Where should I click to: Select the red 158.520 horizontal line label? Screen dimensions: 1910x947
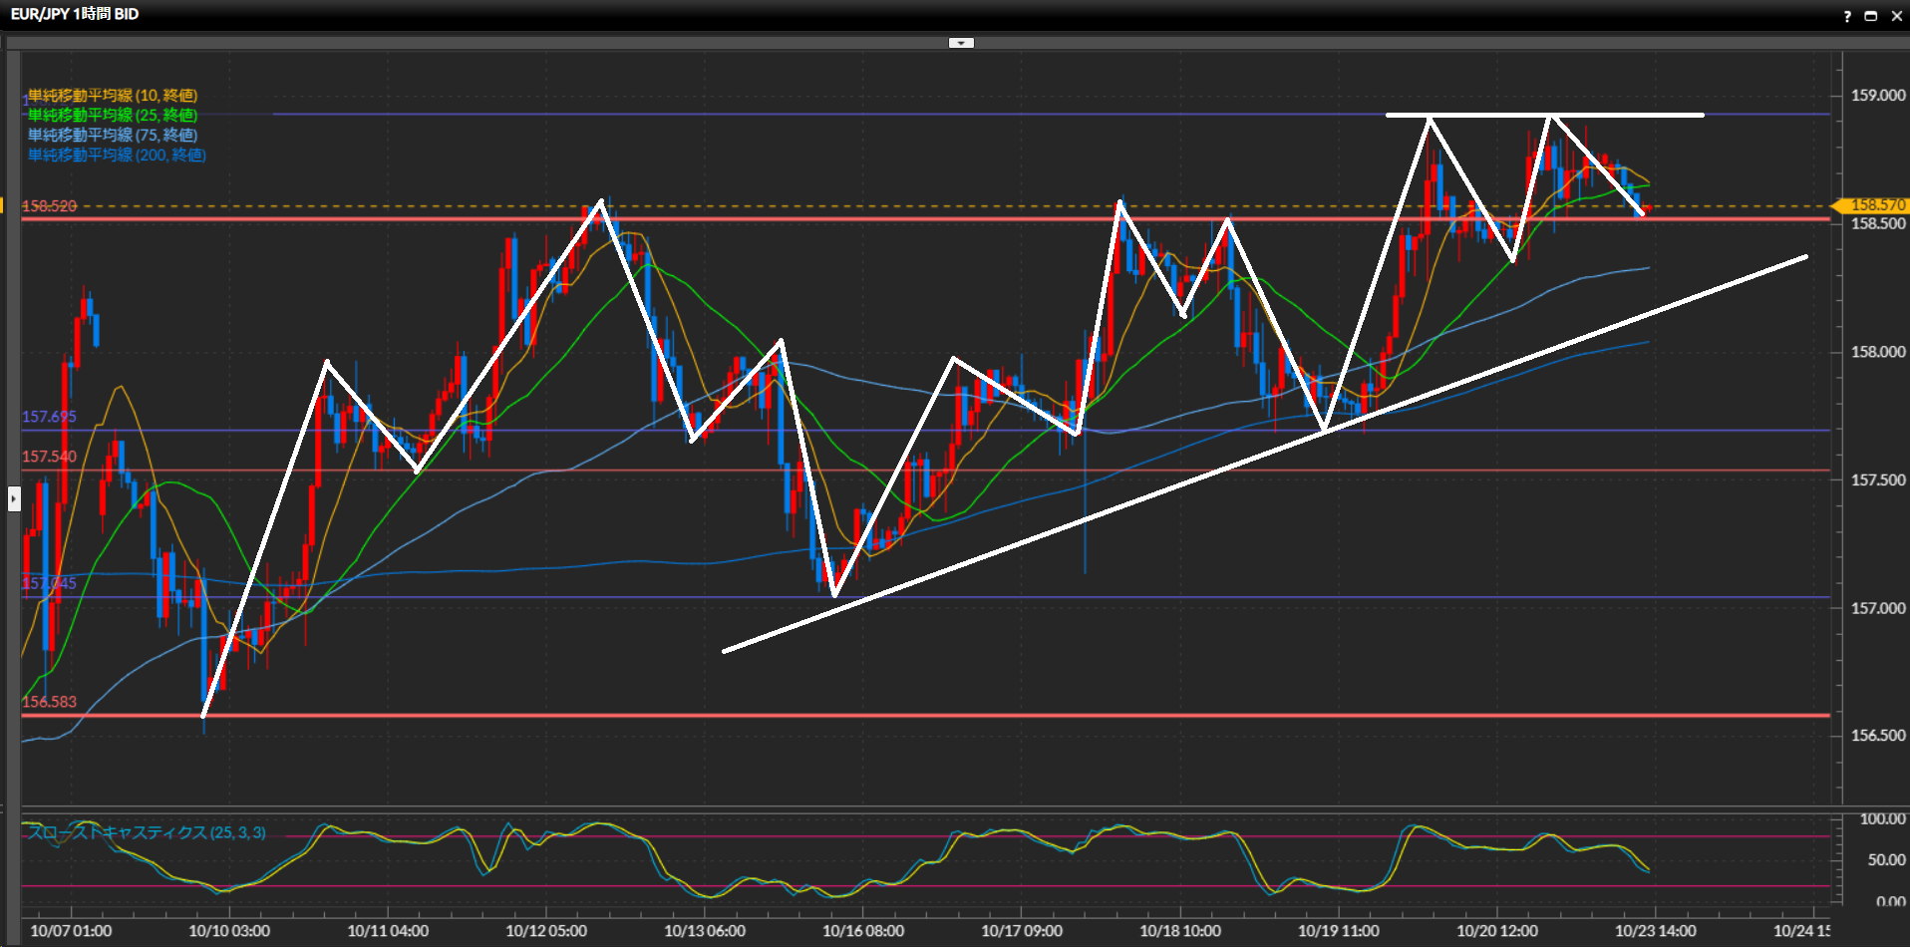(49, 206)
